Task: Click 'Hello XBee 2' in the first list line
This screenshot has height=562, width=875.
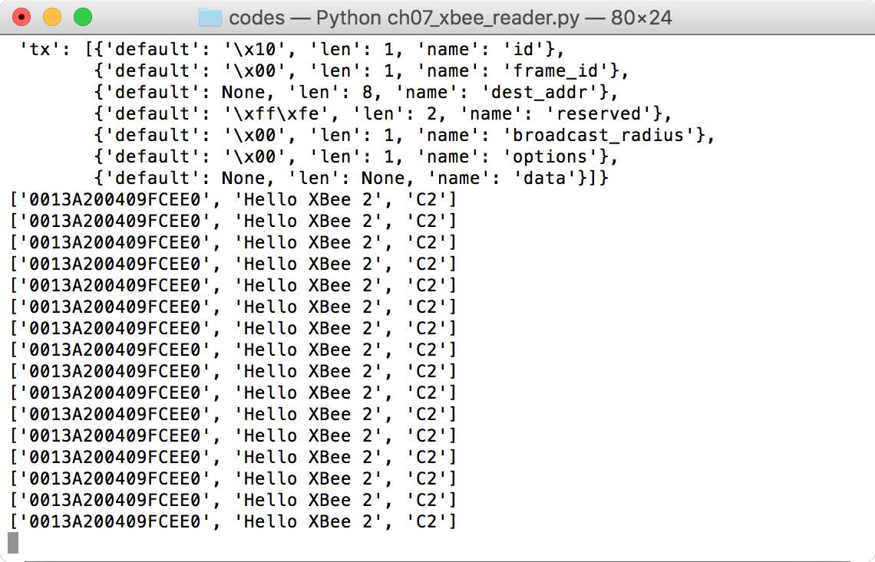Action: [308, 199]
